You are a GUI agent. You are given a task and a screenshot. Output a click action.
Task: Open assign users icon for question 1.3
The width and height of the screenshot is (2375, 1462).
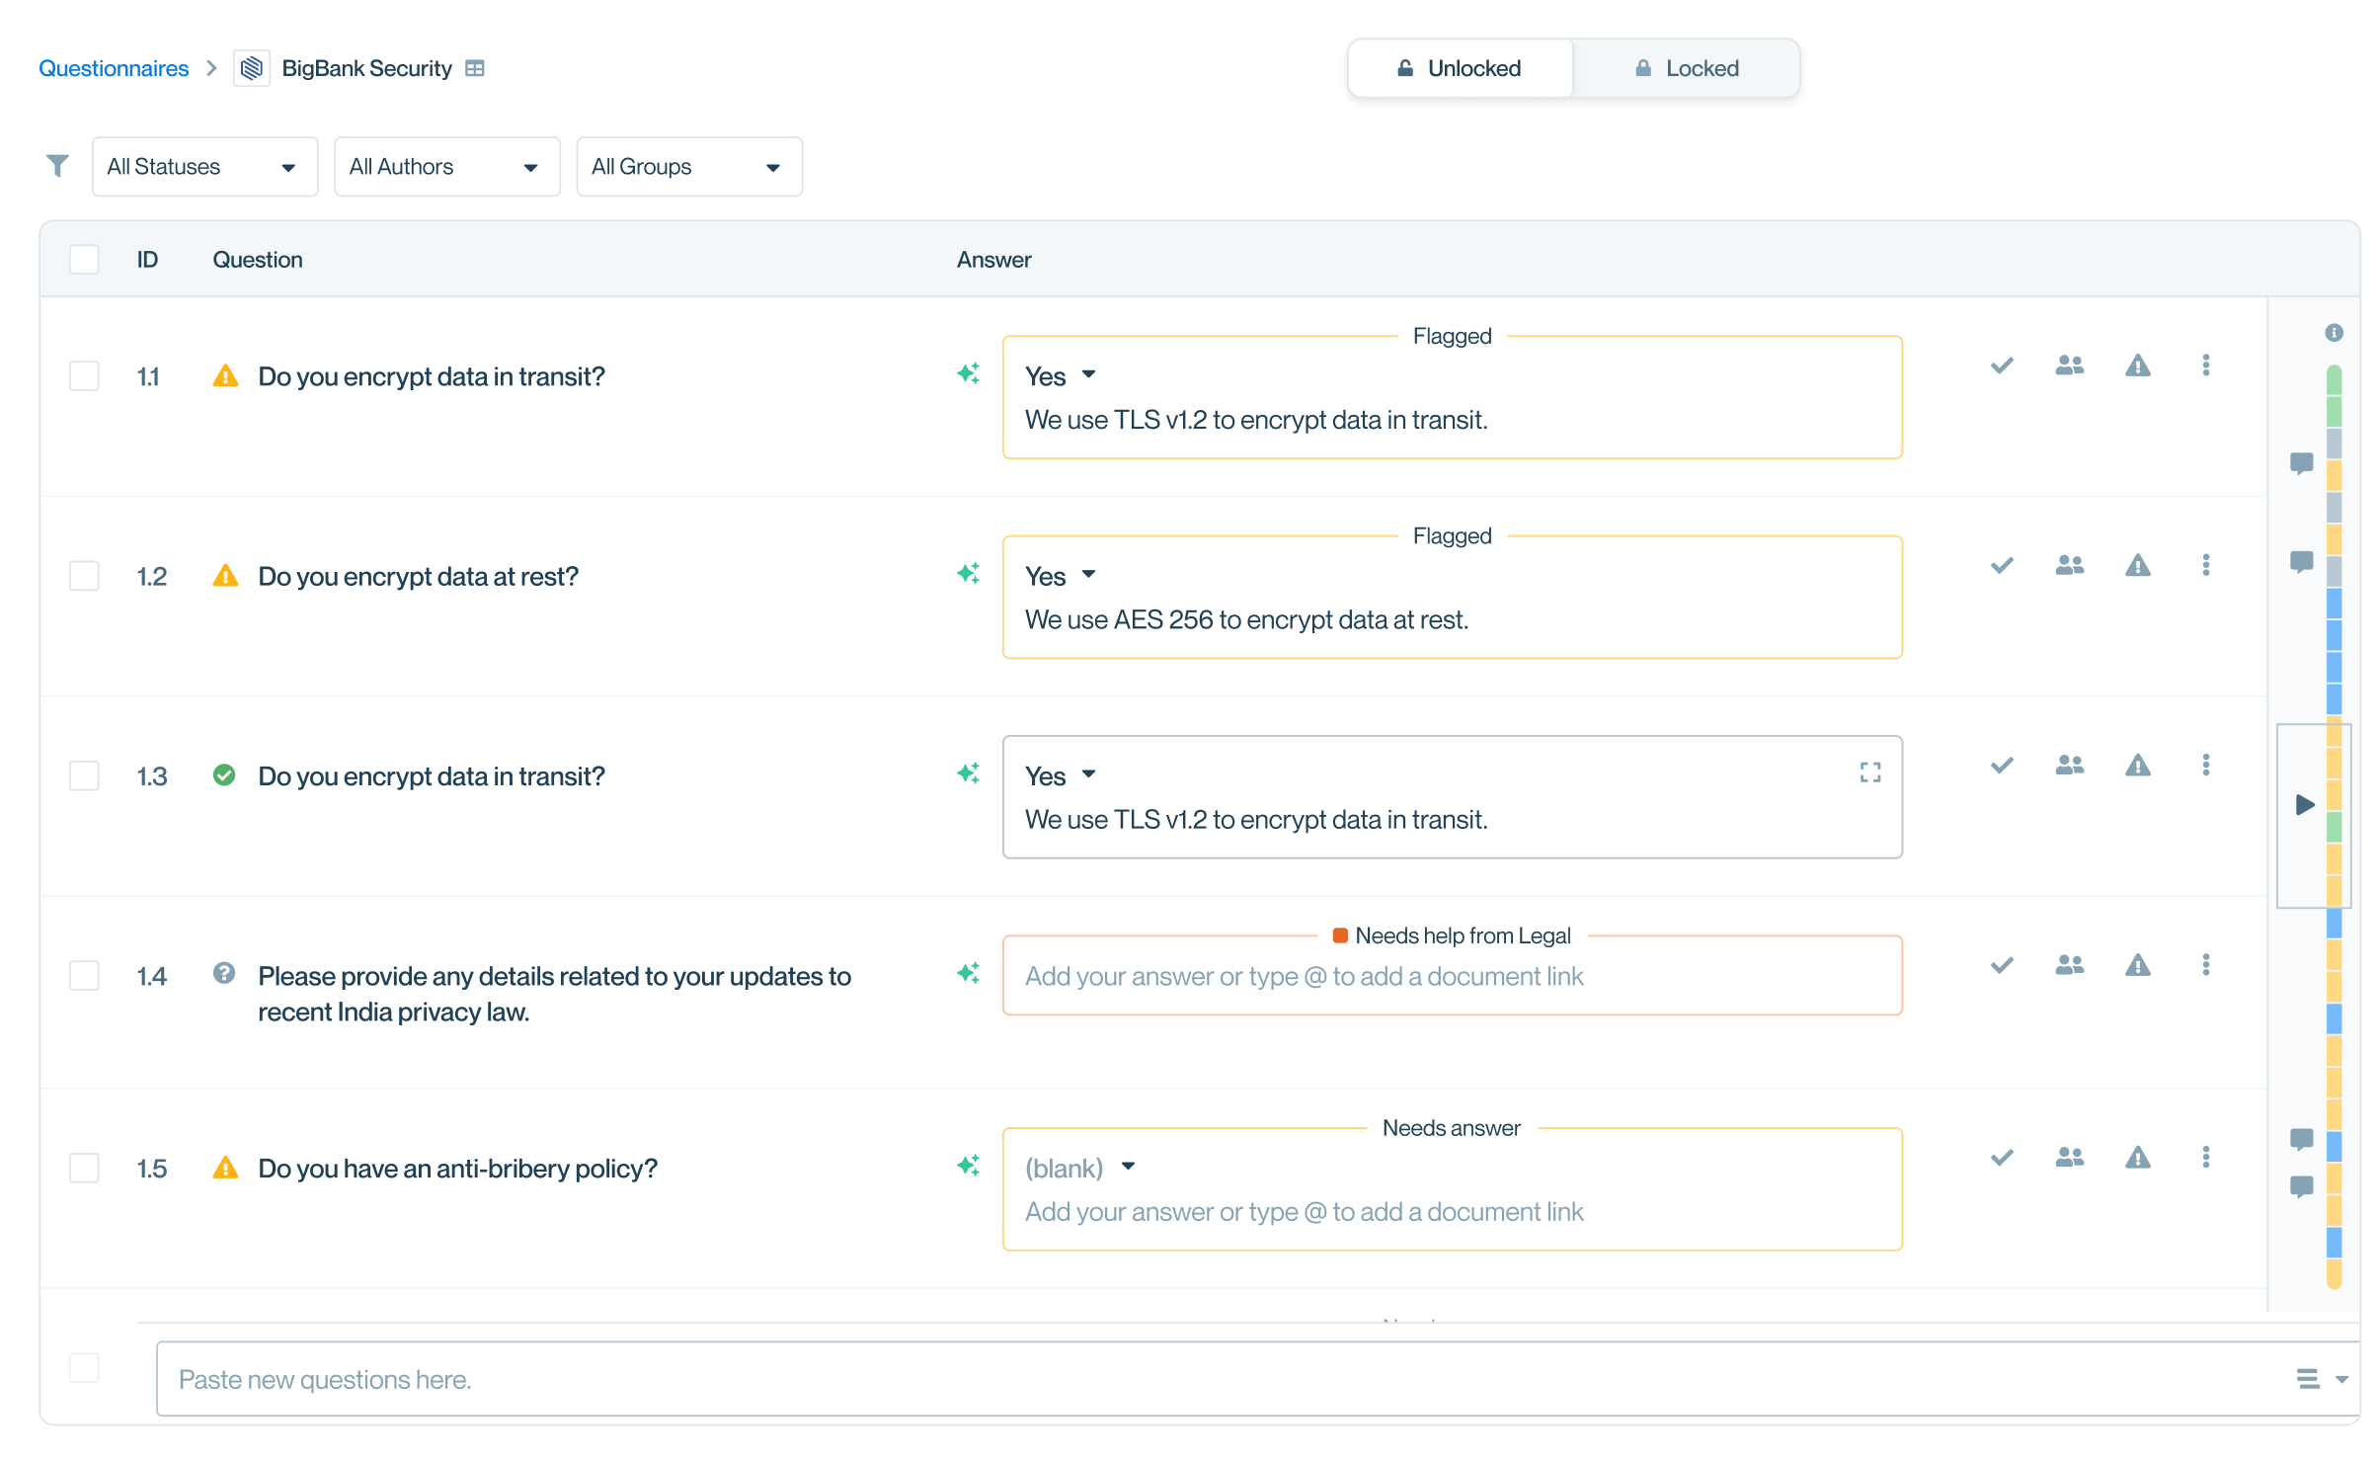coord(2069,766)
